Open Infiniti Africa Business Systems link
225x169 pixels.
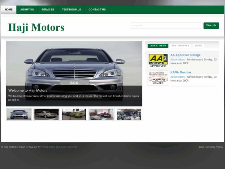click(59, 147)
